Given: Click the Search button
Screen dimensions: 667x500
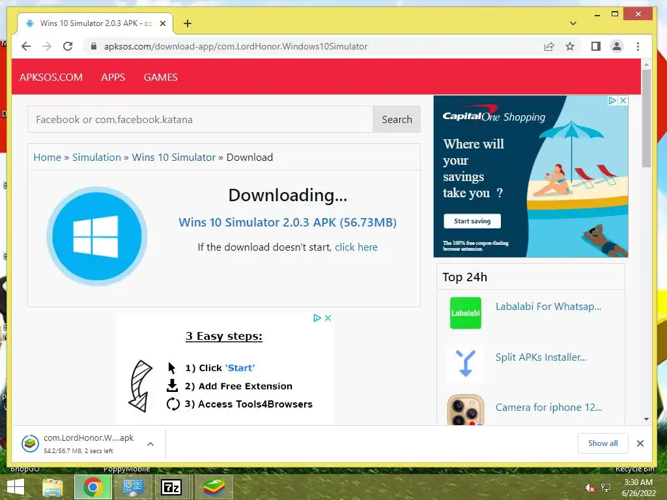Looking at the screenshot, I should (397, 120).
